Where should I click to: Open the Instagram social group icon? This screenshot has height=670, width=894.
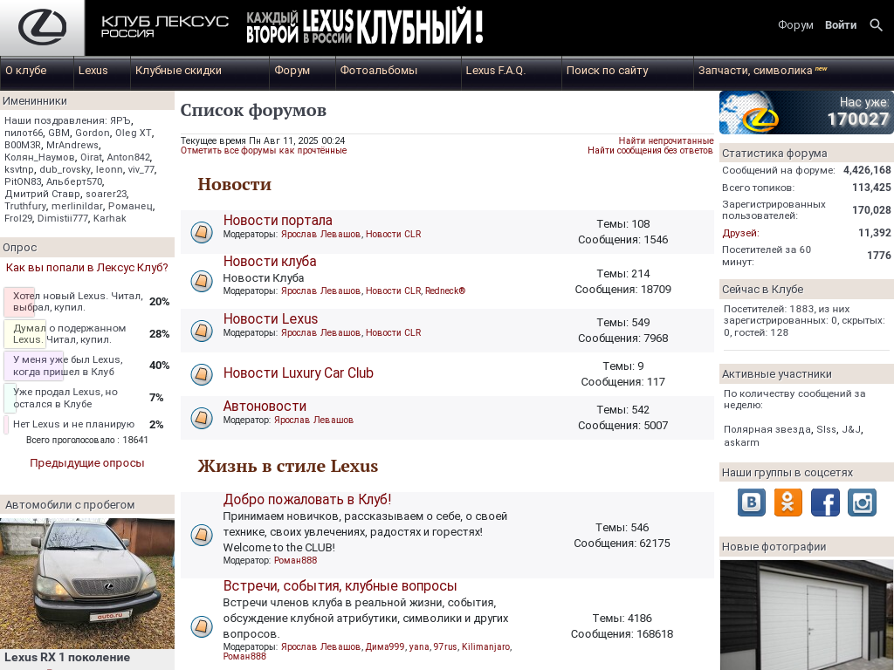point(862,502)
